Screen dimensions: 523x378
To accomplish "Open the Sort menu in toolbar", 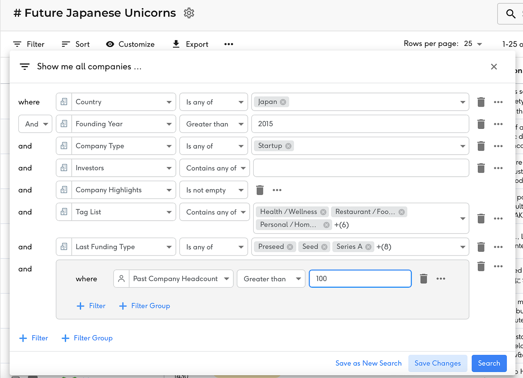I will (x=76, y=44).
